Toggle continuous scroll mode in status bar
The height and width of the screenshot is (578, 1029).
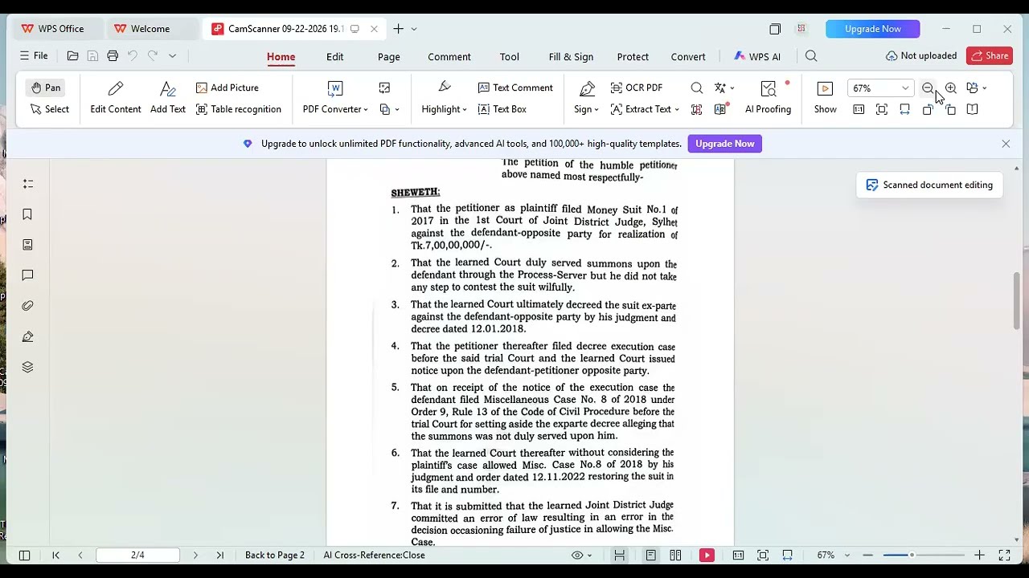pyautogui.click(x=620, y=555)
